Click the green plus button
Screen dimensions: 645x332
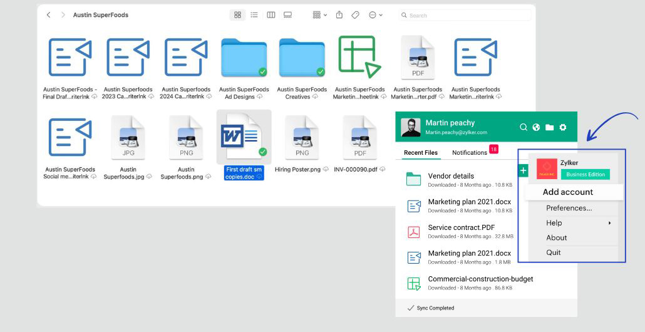point(523,170)
